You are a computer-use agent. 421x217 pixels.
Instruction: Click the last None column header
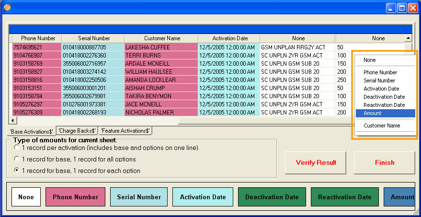point(370,38)
